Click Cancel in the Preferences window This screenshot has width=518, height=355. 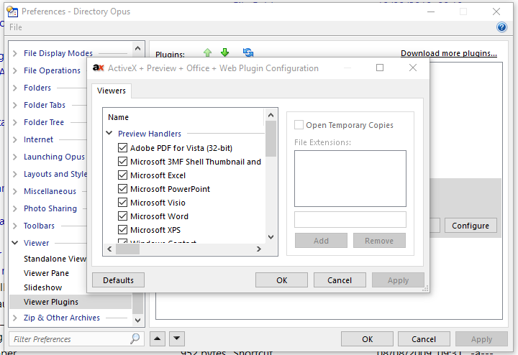pyautogui.click(x=424, y=339)
